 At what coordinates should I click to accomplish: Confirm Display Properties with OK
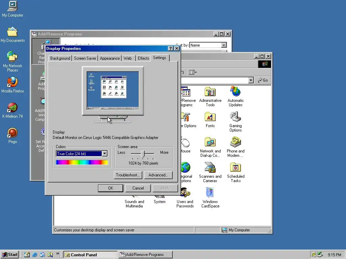[x=110, y=188]
